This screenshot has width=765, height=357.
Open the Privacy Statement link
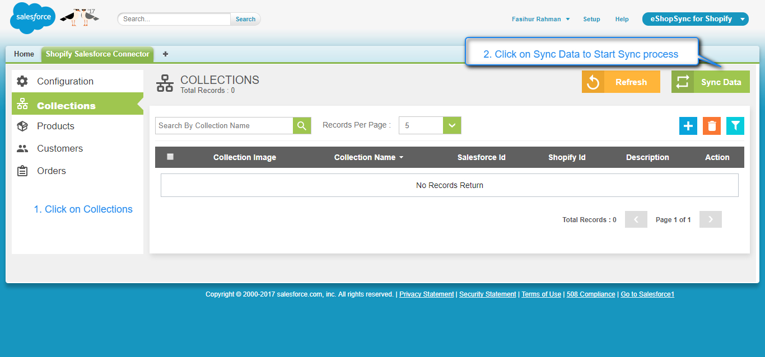coord(427,294)
